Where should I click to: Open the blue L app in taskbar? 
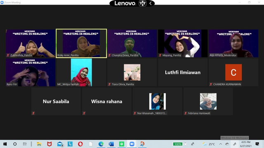(70, 144)
